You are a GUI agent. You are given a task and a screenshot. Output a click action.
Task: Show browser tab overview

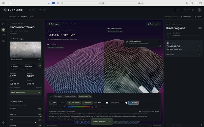click(201, 3)
